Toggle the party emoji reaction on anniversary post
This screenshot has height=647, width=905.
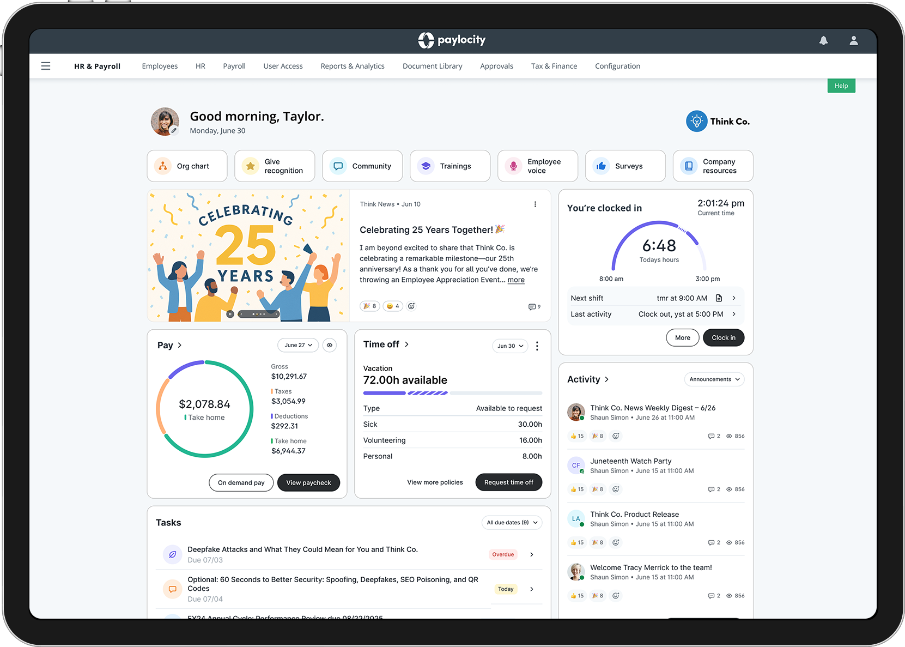pyautogui.click(x=369, y=306)
